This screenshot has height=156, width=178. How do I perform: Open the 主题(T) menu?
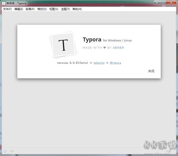65,9
